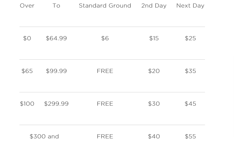Select the $45 Next Day rate

click(x=190, y=104)
